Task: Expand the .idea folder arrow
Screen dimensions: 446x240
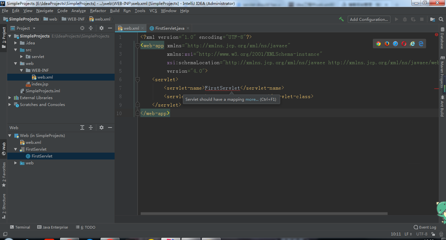Action: [x=16, y=43]
